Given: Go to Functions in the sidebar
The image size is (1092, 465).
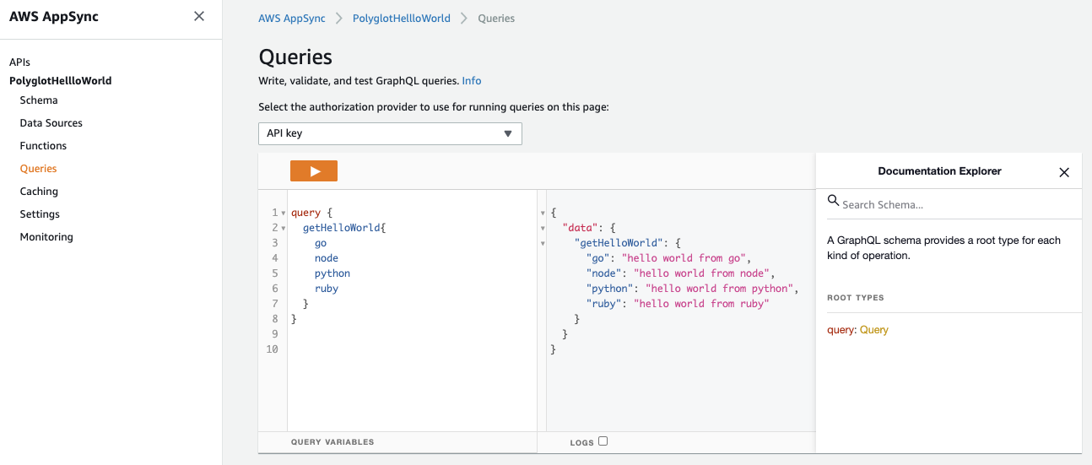Looking at the screenshot, I should click(x=43, y=146).
